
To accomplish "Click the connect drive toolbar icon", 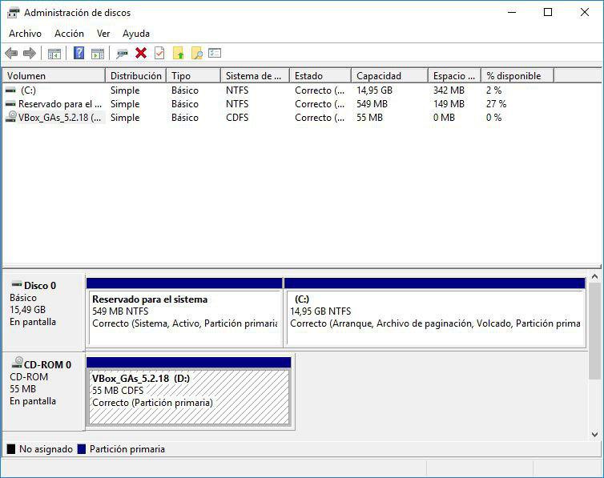I will [122, 53].
